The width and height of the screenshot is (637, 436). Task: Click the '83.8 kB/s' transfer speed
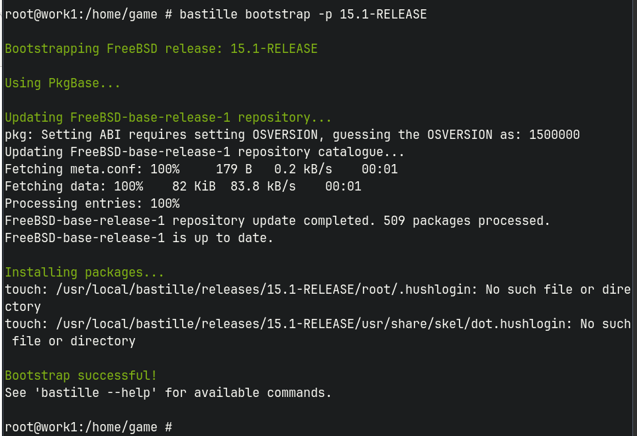pos(263,187)
